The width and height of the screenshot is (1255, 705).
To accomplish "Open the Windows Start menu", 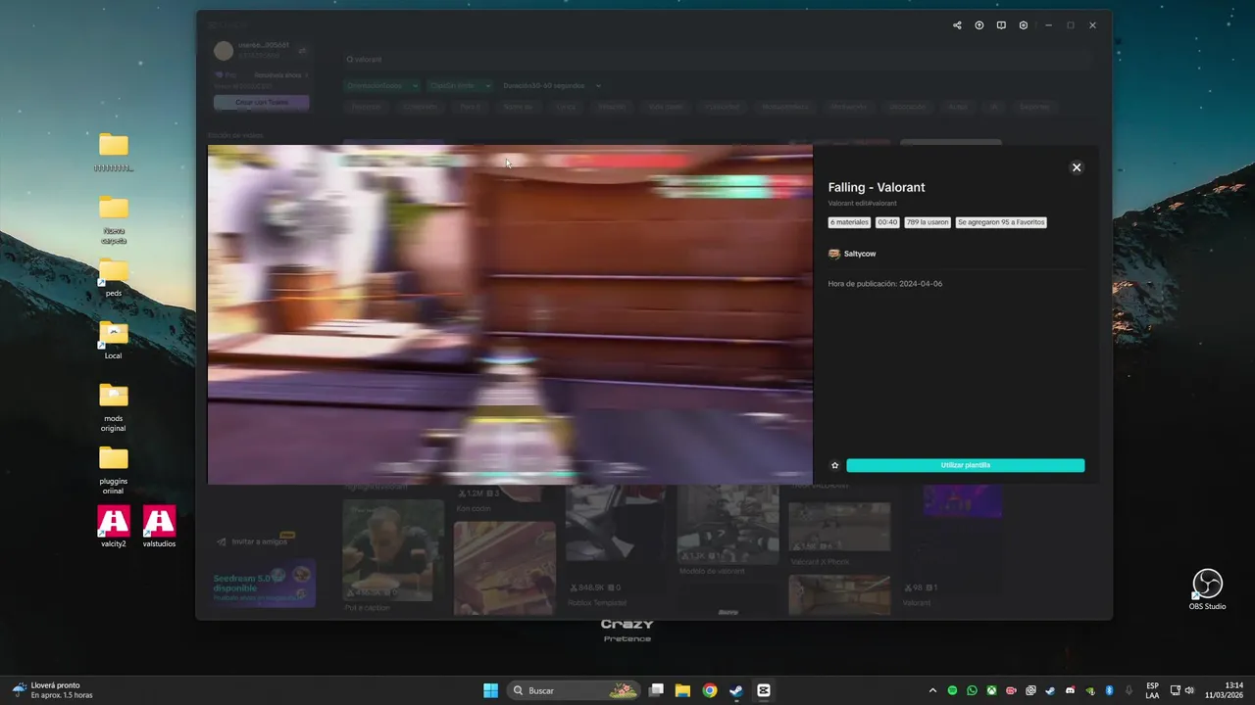I will coord(490,690).
